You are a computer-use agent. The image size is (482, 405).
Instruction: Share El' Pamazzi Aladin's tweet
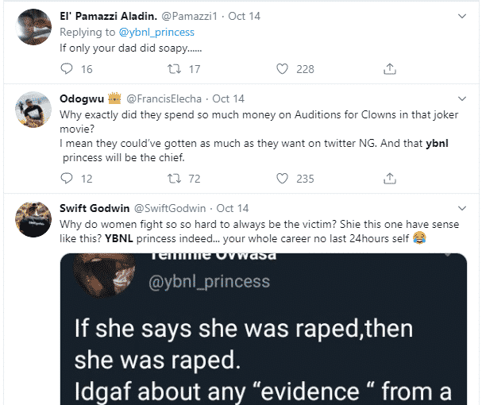coord(389,69)
